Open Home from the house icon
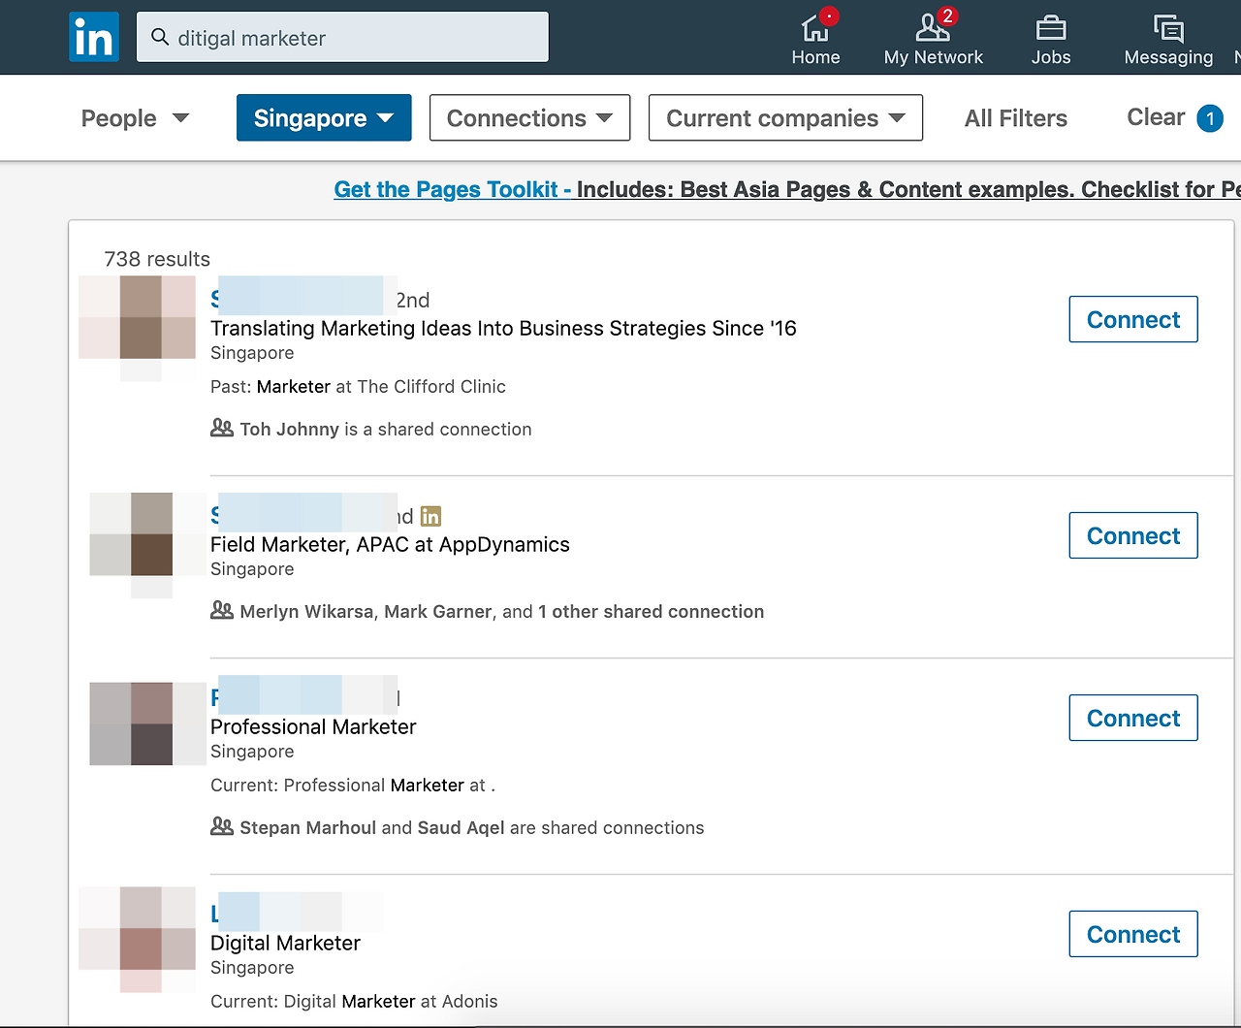This screenshot has width=1241, height=1028. (815, 27)
